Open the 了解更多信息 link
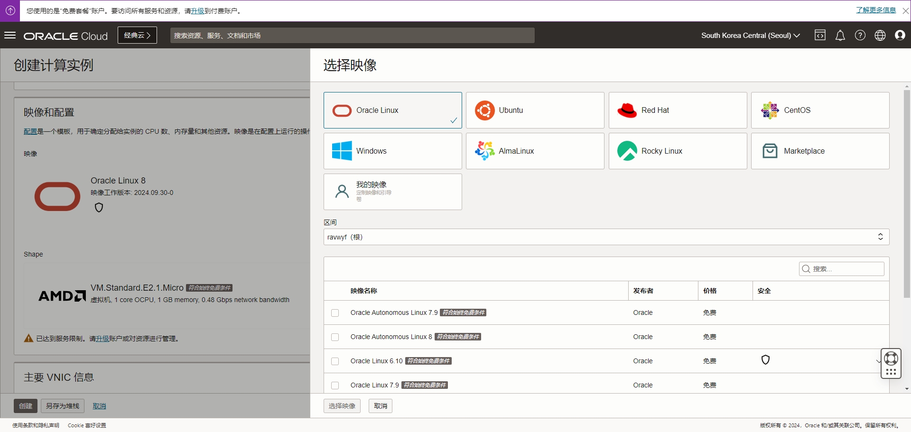Screen dimensions: 911x432 [876, 10]
